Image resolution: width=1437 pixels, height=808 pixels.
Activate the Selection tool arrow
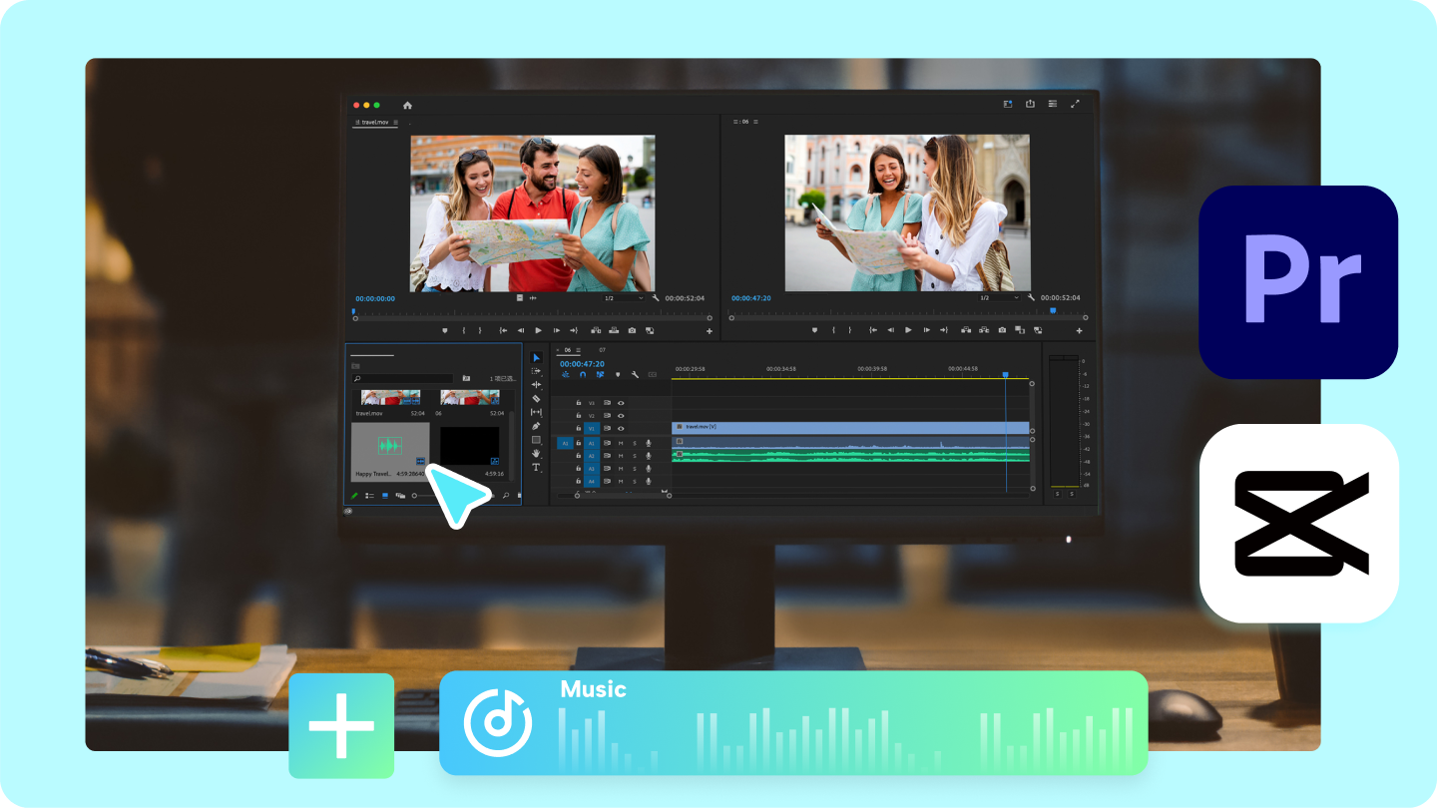[536, 357]
